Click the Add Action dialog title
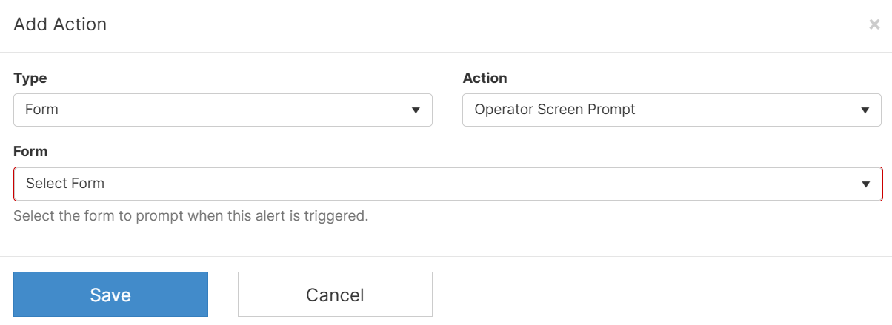The image size is (892, 325). point(60,24)
